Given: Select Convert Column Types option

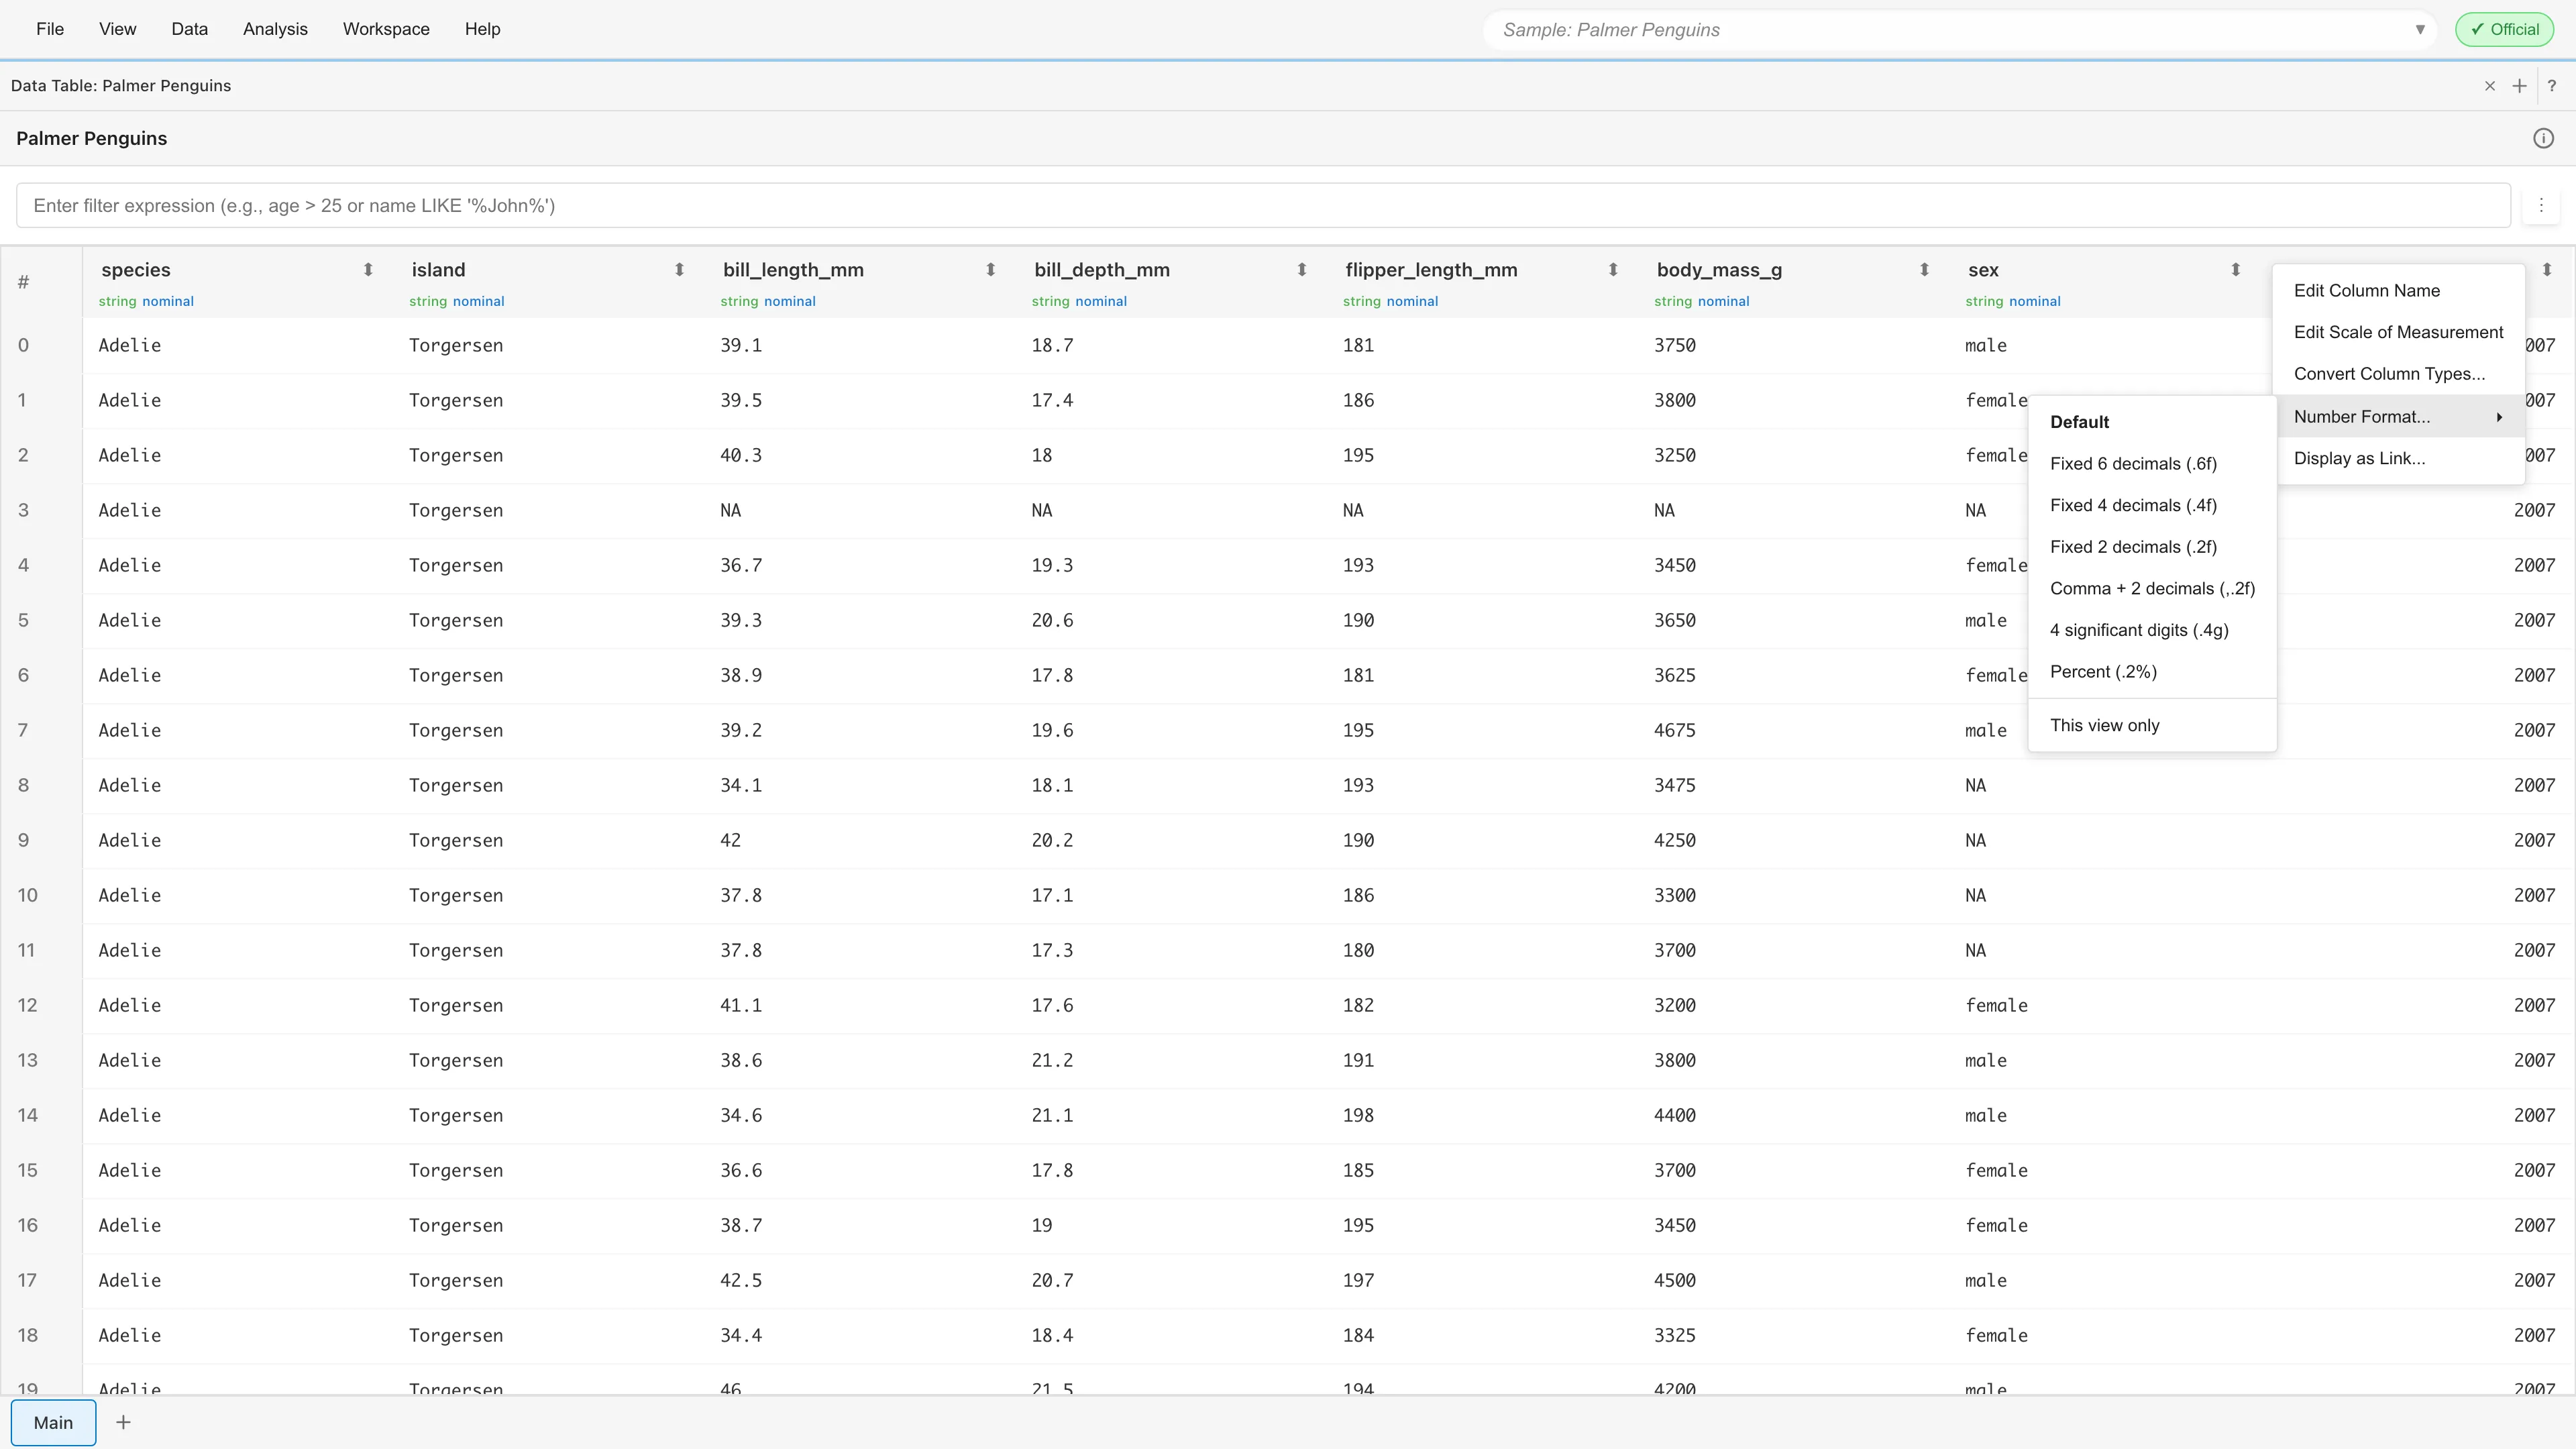Looking at the screenshot, I should click(x=2400, y=374).
